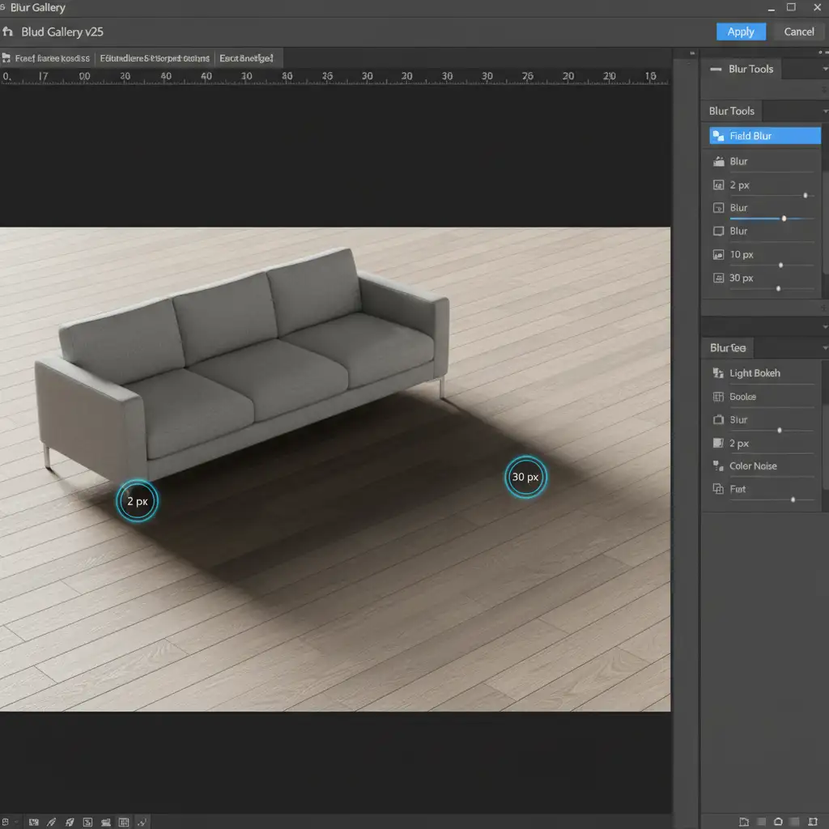Screen dimensions: 829x829
Task: Apply the blur gallery changes
Action: pos(740,32)
